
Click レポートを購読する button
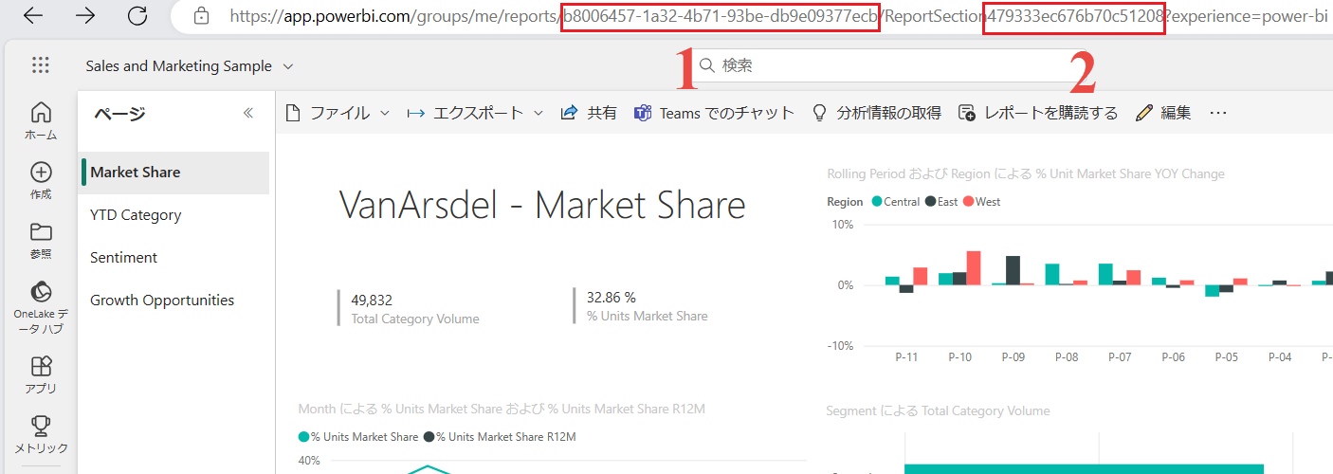click(x=1038, y=113)
